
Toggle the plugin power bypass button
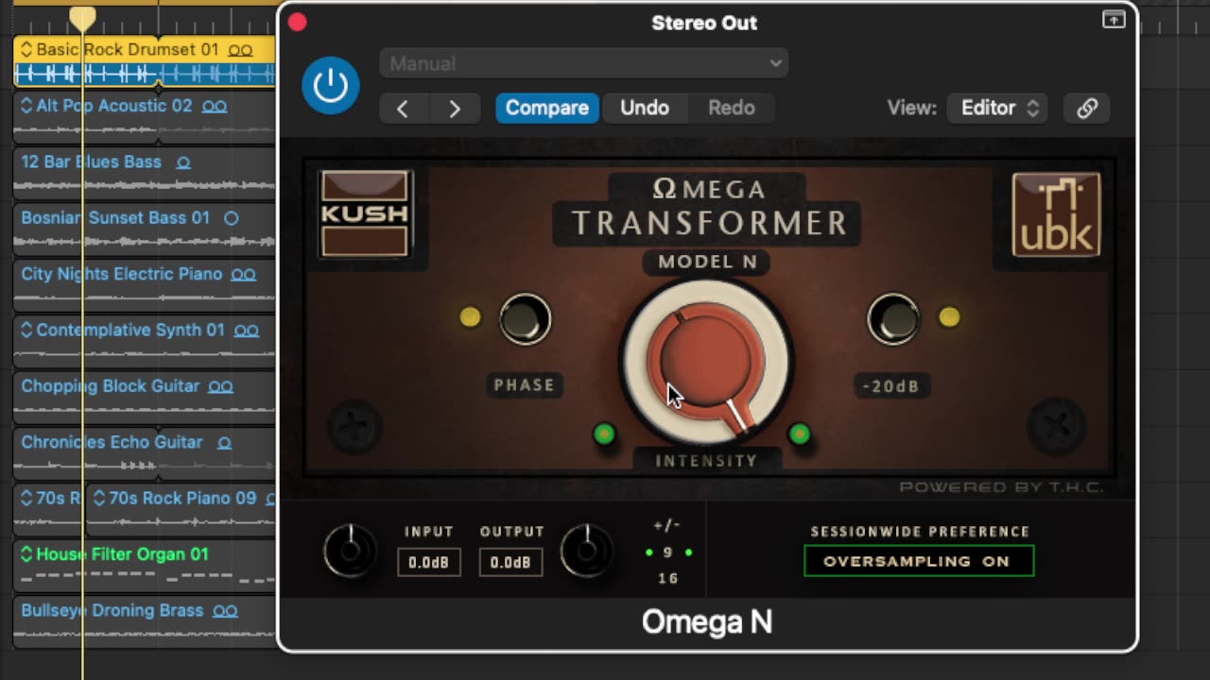[x=330, y=85]
